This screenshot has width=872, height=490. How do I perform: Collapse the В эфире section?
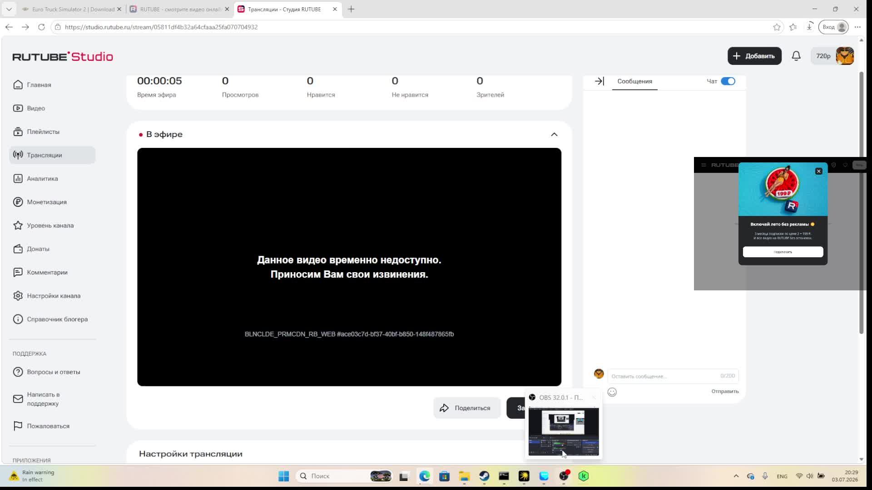click(554, 134)
